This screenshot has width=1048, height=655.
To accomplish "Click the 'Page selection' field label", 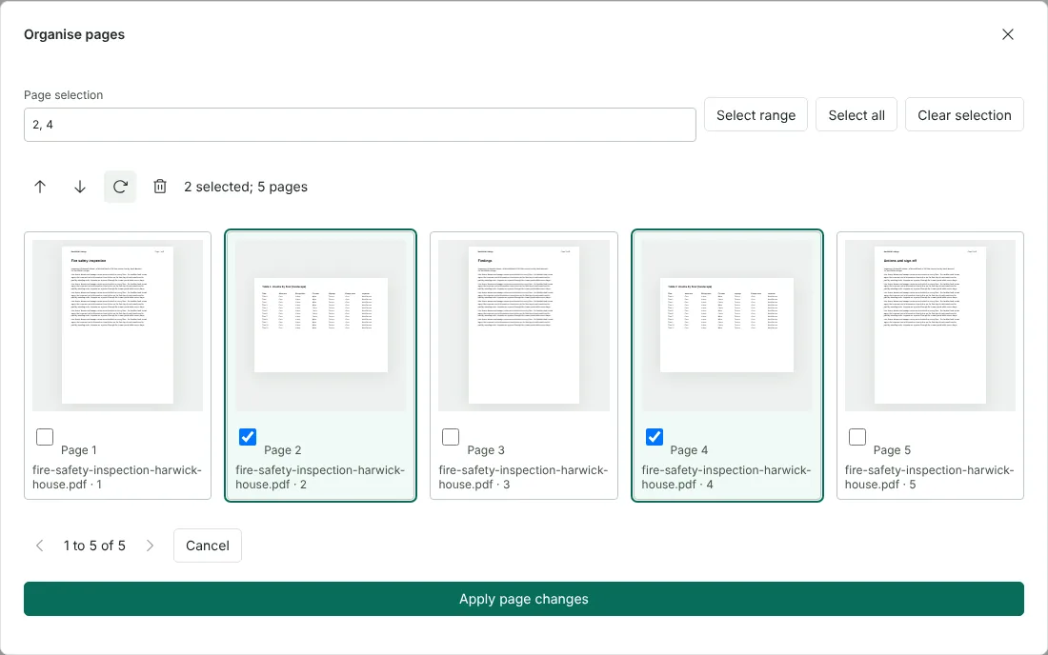I will tap(64, 95).
